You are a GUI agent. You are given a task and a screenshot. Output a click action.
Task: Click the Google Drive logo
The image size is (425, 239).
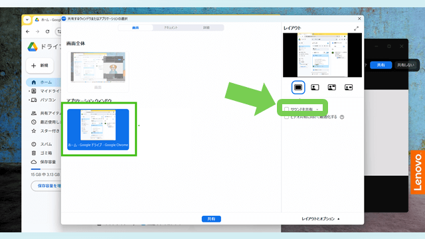click(x=33, y=47)
